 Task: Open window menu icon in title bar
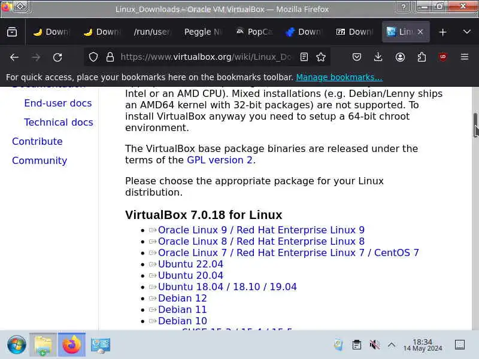[x=5, y=6]
